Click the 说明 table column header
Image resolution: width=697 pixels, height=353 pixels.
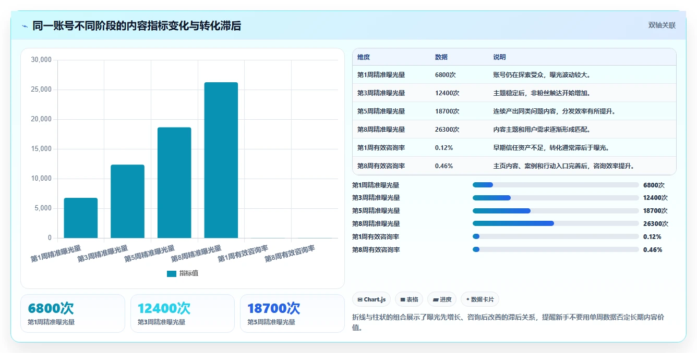tap(500, 57)
